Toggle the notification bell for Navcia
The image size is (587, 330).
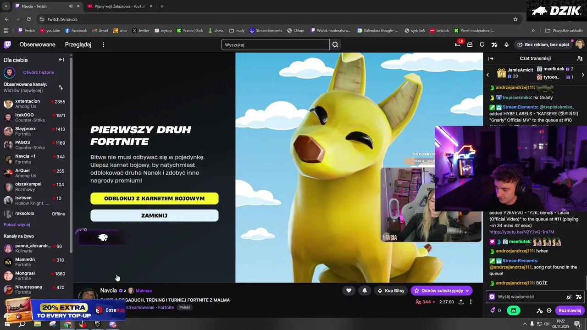(x=365, y=291)
